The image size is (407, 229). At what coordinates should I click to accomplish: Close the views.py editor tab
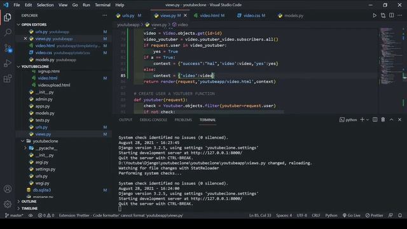[x=185, y=15]
